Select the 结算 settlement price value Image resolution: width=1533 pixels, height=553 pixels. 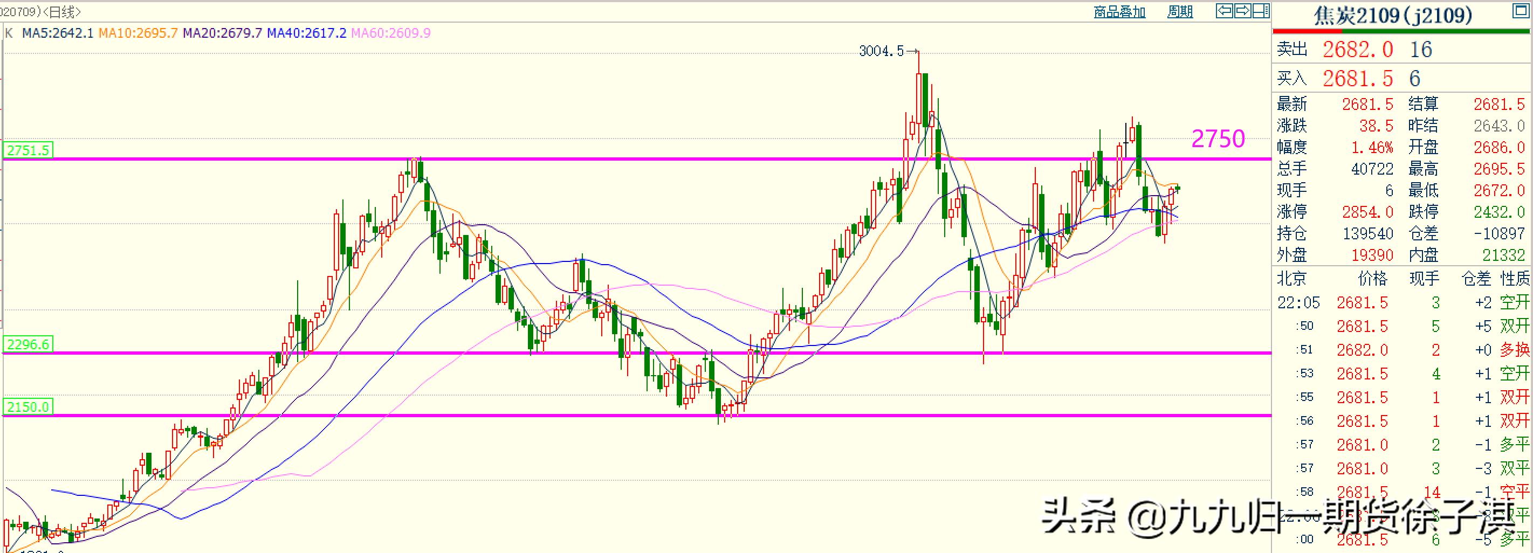pyautogui.click(x=1500, y=105)
